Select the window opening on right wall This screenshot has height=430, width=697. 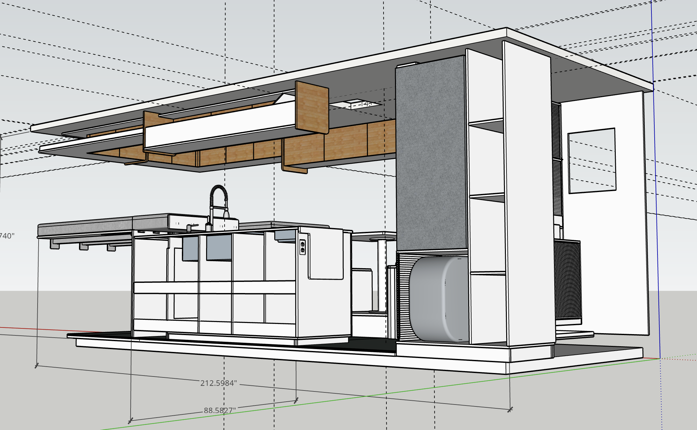tap(592, 161)
